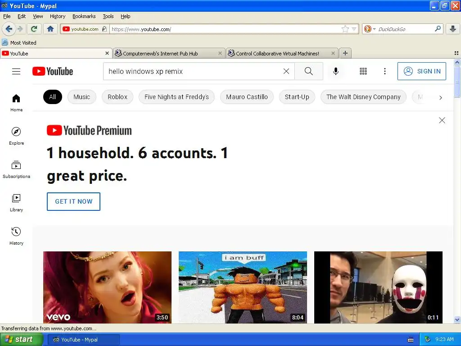Close the YouTube browser tab
461x346 pixels.
point(107,53)
